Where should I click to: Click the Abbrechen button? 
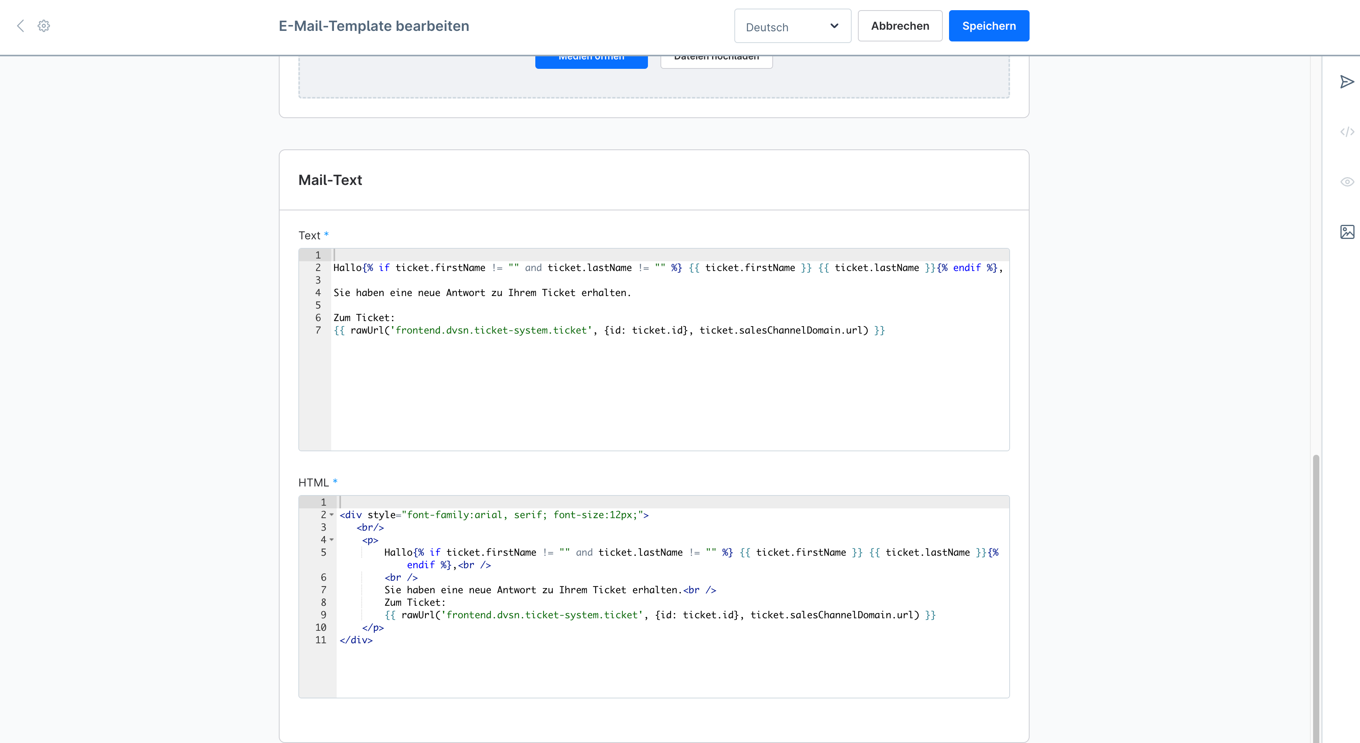pyautogui.click(x=900, y=26)
